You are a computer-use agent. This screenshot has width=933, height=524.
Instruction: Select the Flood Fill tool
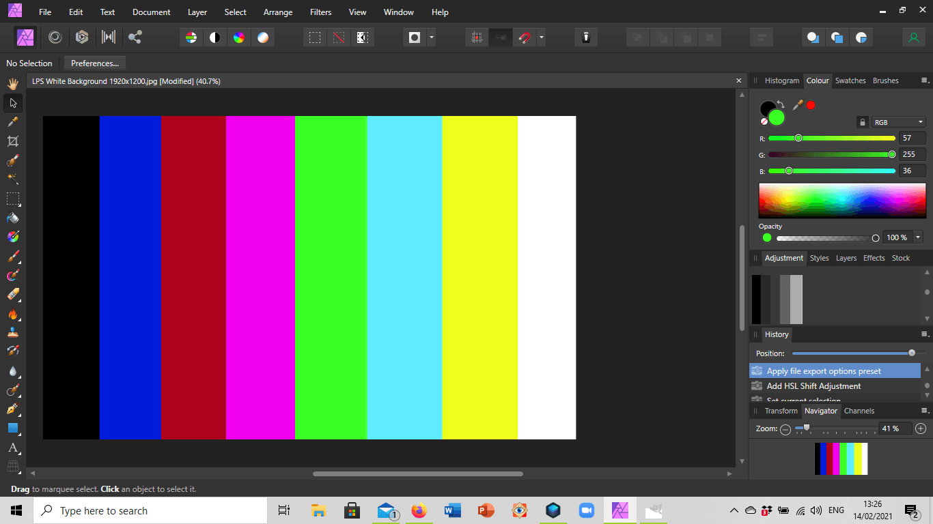tap(12, 218)
